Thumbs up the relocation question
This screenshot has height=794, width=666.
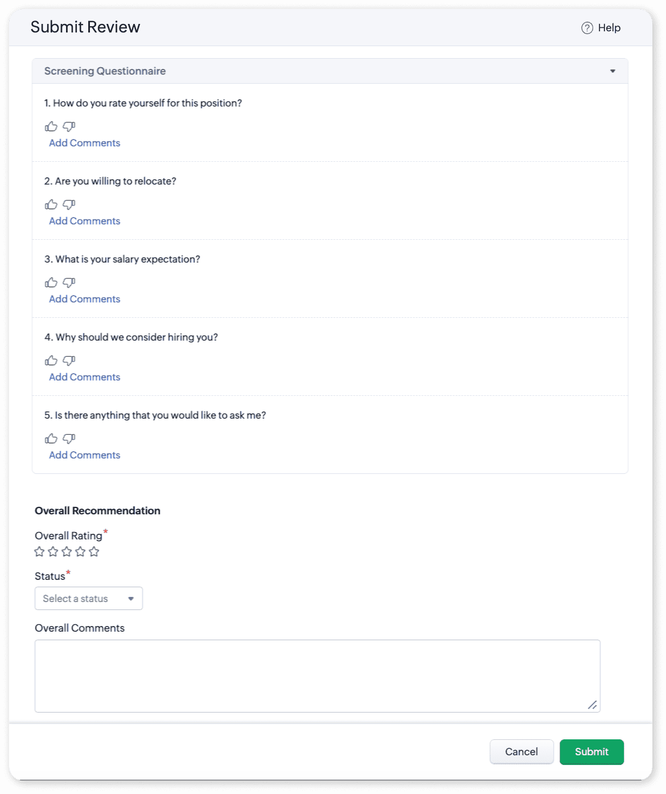point(51,204)
